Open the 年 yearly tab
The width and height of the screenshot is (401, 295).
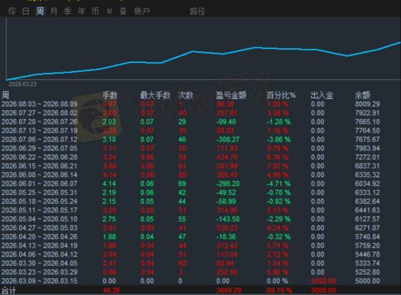[x=81, y=11]
